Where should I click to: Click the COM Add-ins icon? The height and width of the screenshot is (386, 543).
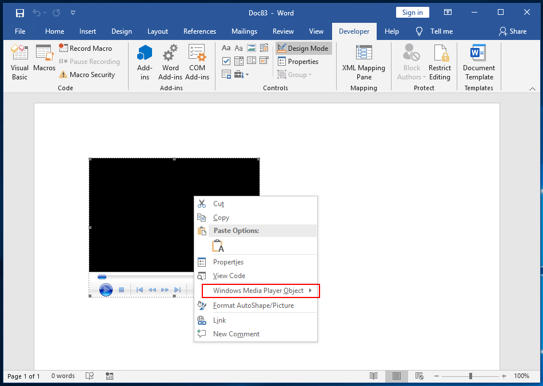coord(197,59)
